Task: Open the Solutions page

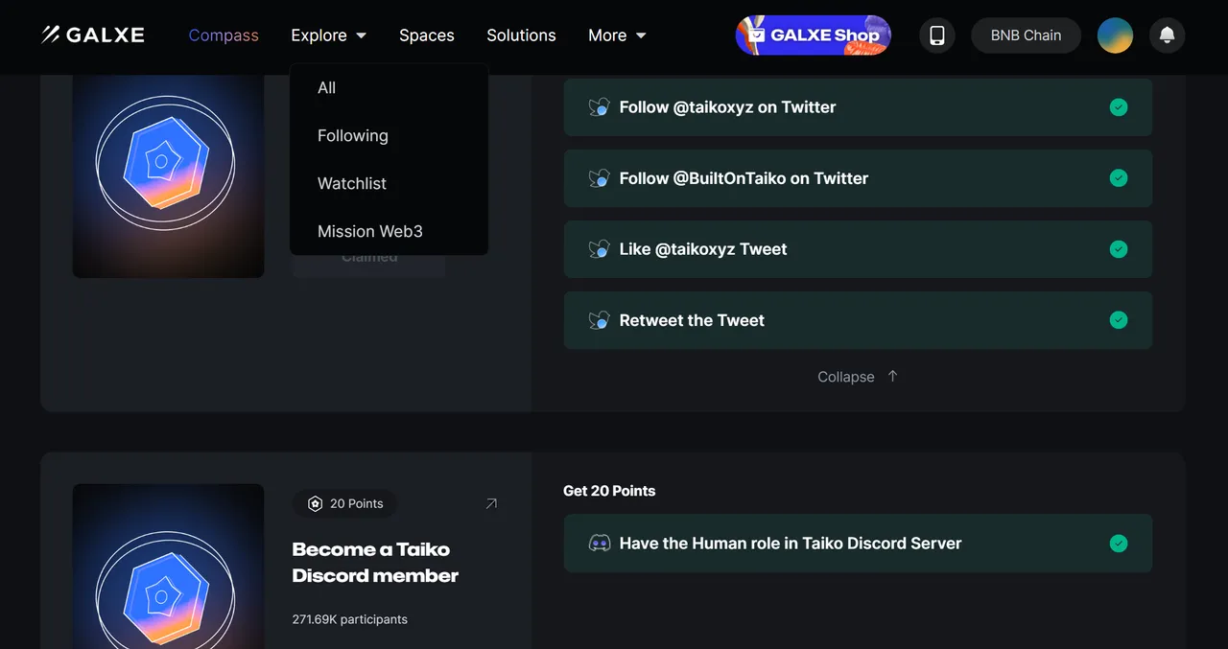Action: [521, 35]
